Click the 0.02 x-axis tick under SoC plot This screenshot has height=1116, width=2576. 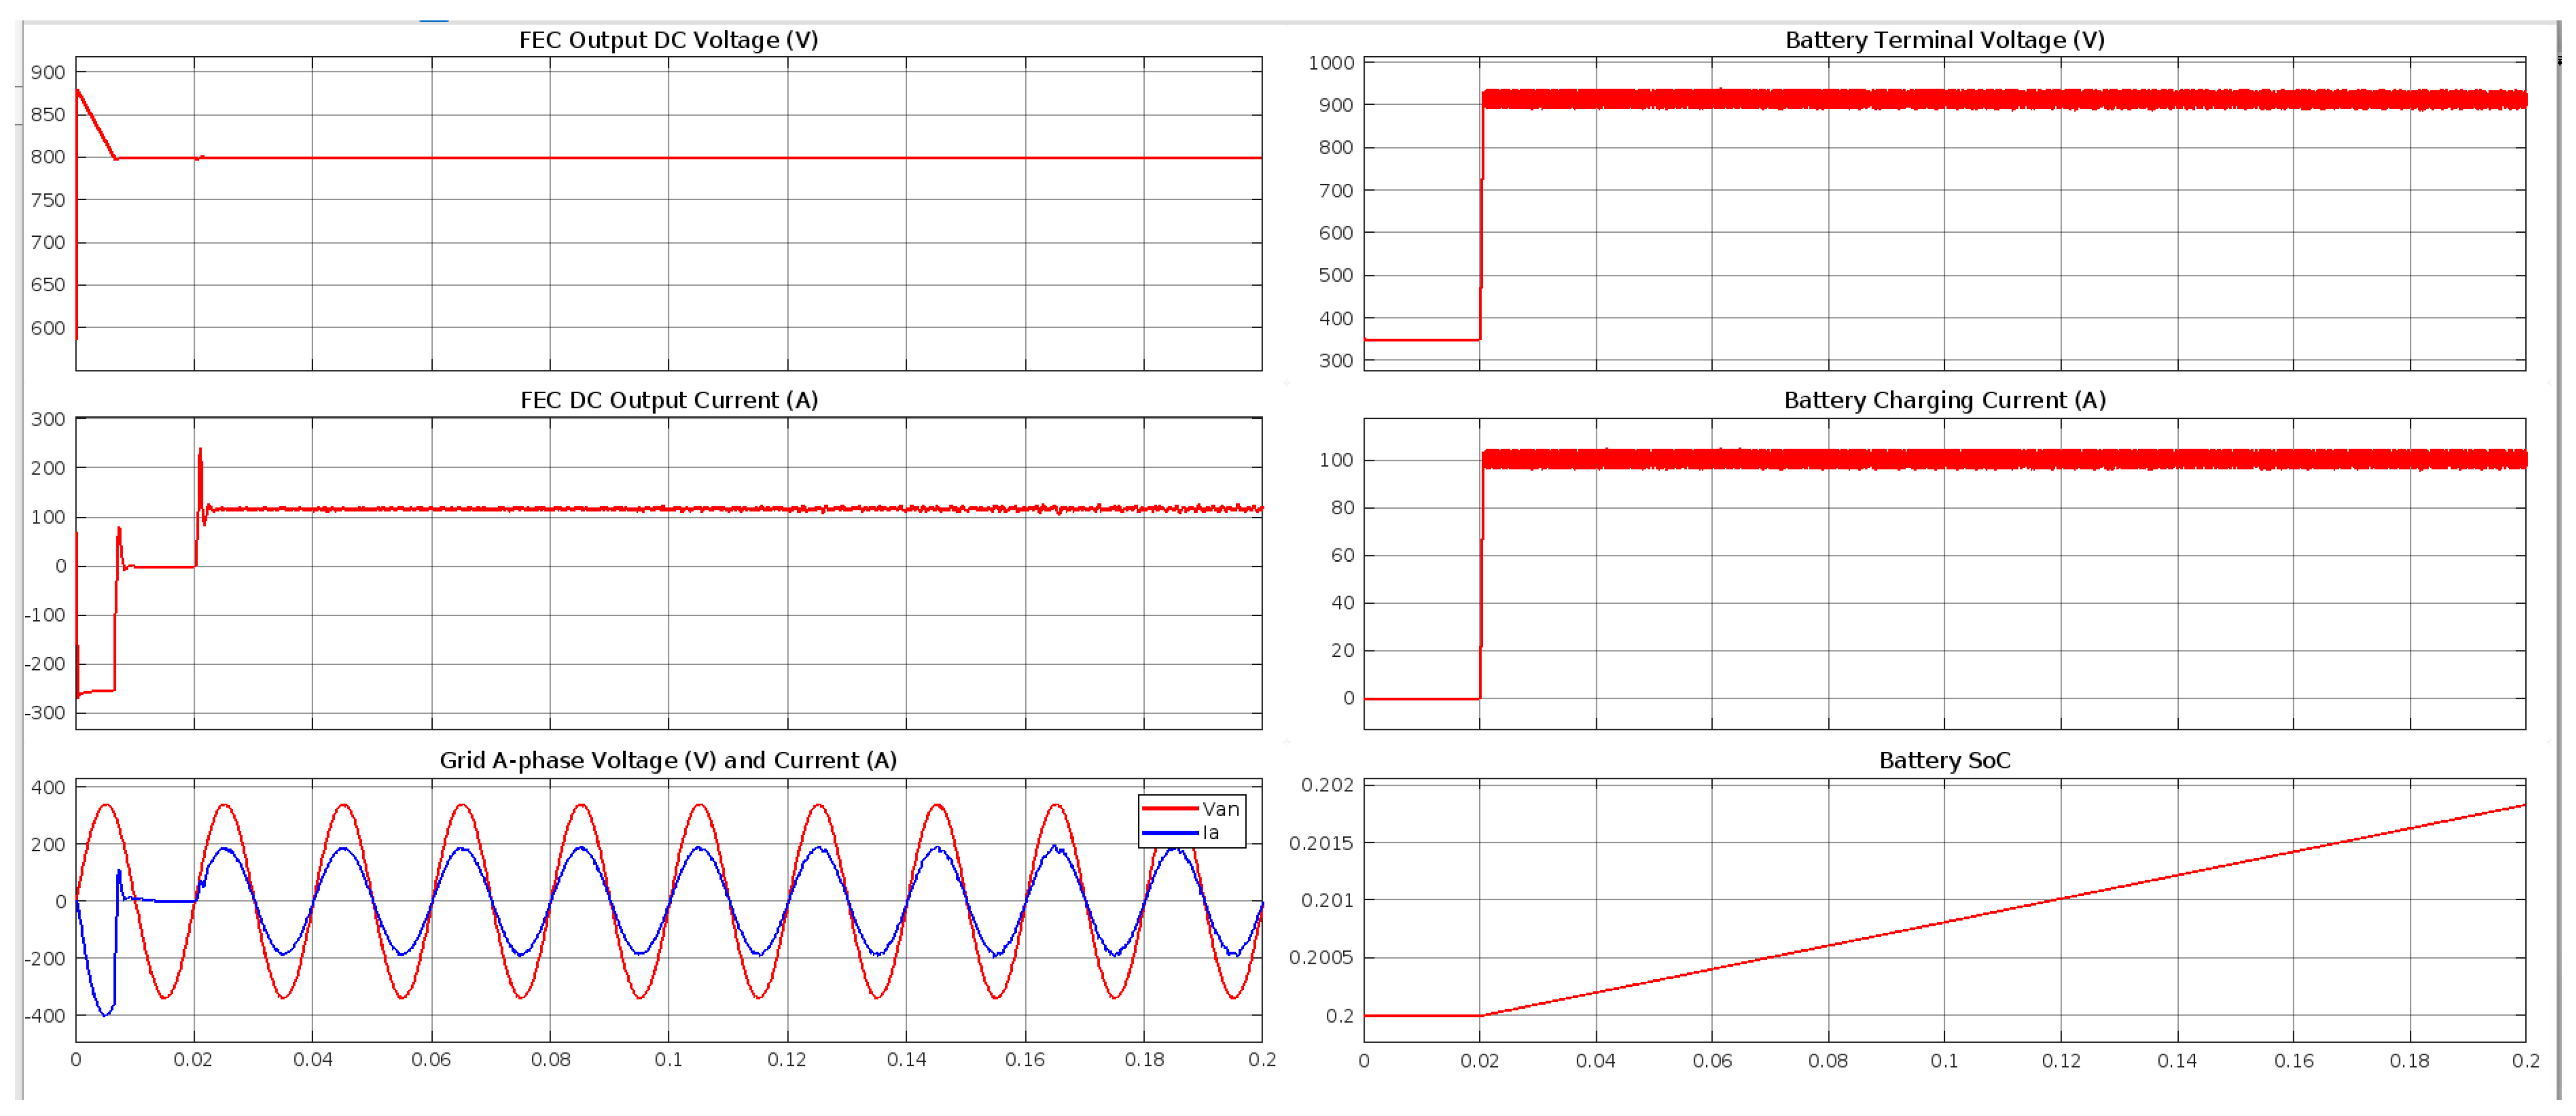(x=1479, y=1061)
